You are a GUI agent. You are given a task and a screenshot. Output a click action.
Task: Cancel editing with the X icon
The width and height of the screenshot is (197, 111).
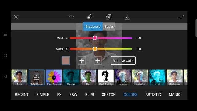pos(16,17)
